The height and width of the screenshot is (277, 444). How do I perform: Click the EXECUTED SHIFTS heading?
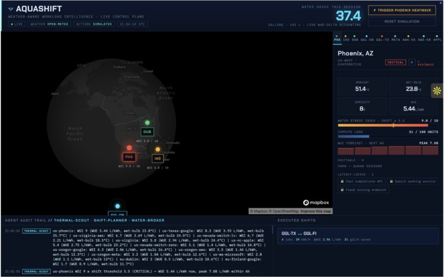pyautogui.click(x=296, y=220)
